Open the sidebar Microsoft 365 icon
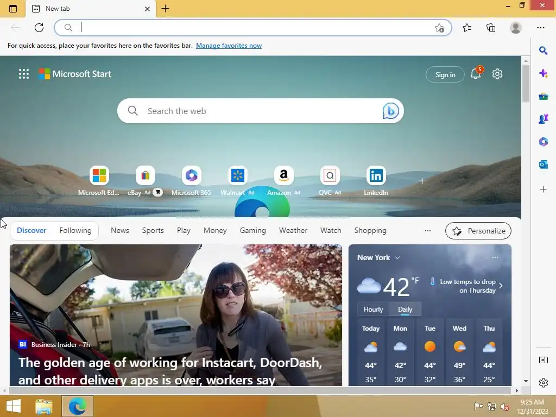 point(543,142)
